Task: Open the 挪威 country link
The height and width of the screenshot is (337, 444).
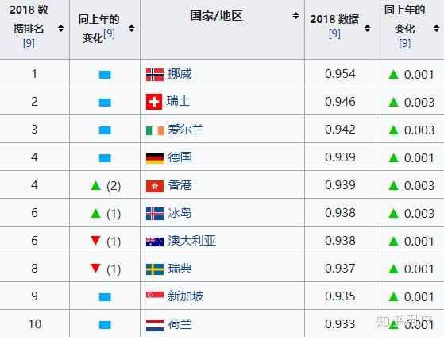Action: tap(180, 74)
